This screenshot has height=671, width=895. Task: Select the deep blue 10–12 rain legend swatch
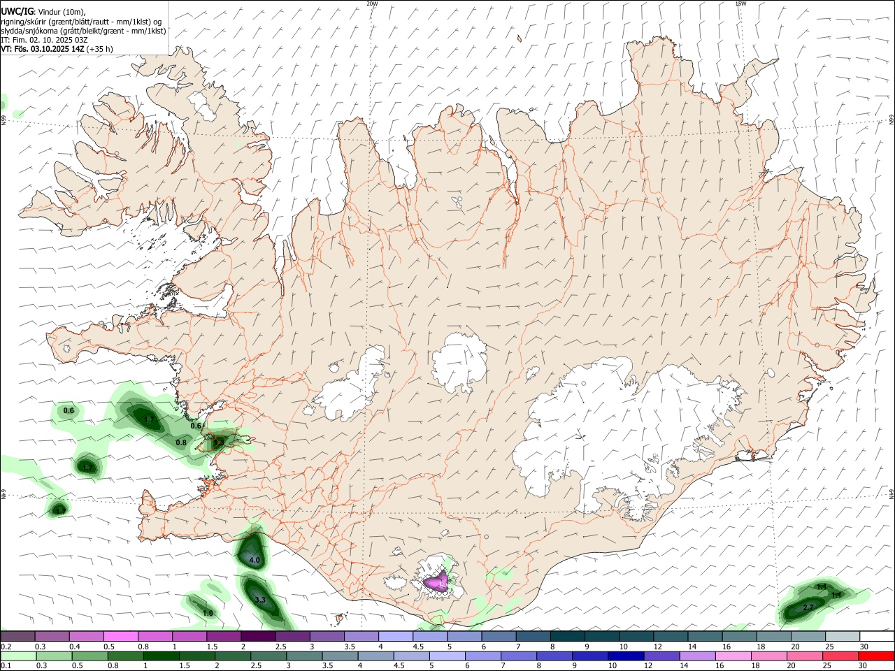tap(626, 656)
